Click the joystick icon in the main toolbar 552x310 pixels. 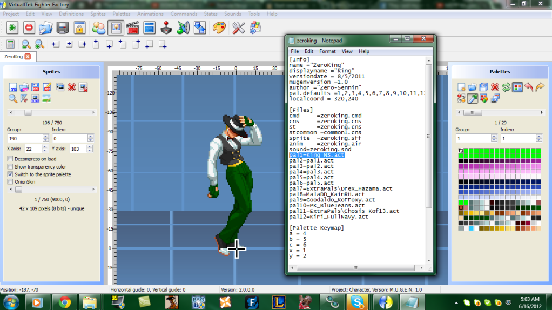(167, 28)
